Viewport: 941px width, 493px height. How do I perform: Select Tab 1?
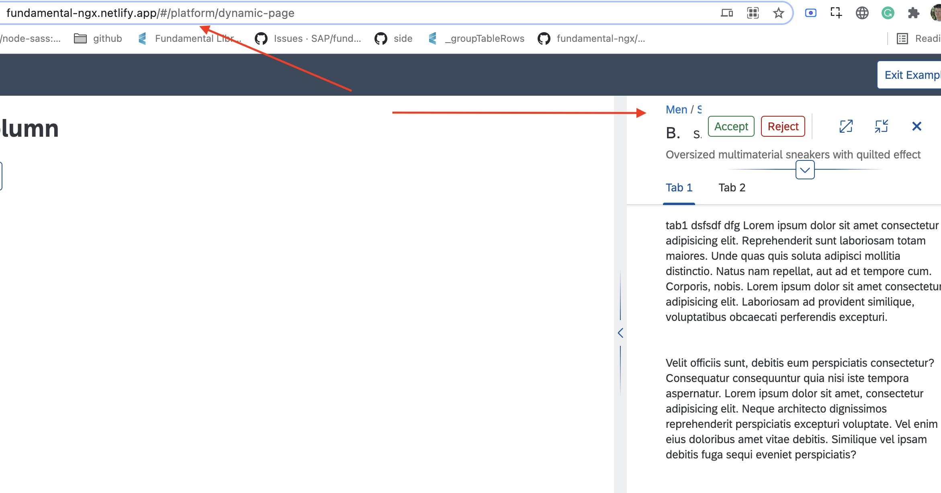(679, 187)
